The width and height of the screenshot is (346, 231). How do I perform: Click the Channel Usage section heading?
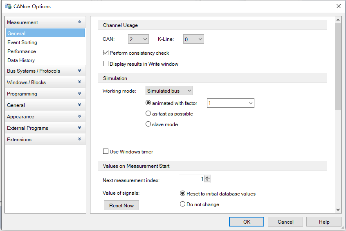pyautogui.click(x=120, y=25)
